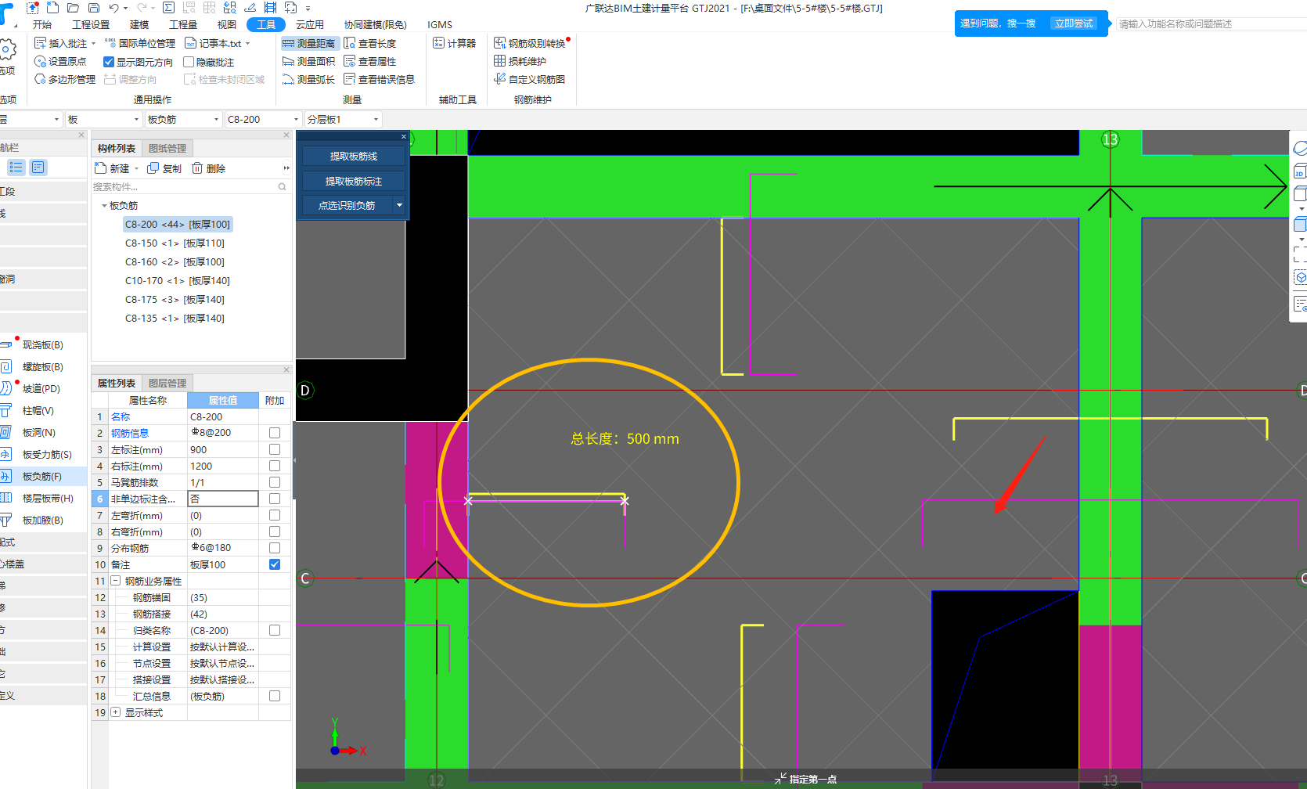This screenshot has height=789, width=1307.
Task: Open 查看属性 view properties tool
Action: [370, 61]
